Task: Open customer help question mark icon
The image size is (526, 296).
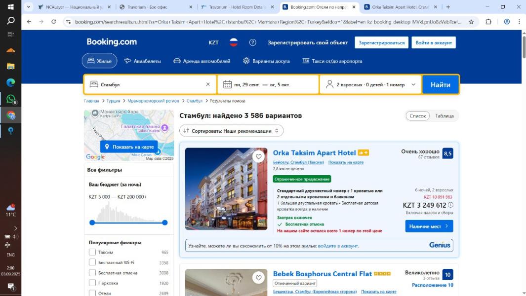Action: [252, 42]
